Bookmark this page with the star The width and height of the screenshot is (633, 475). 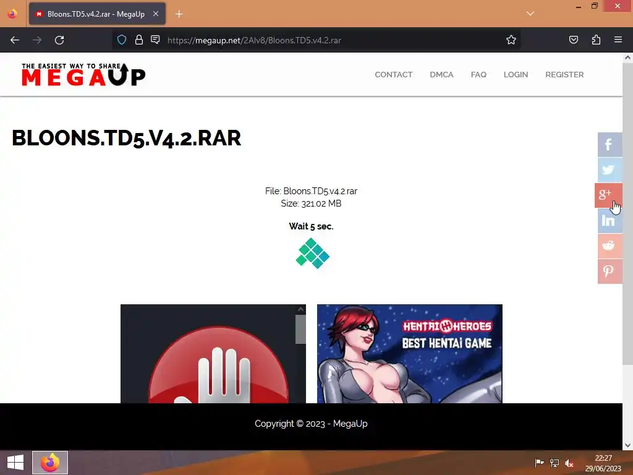[x=511, y=40]
